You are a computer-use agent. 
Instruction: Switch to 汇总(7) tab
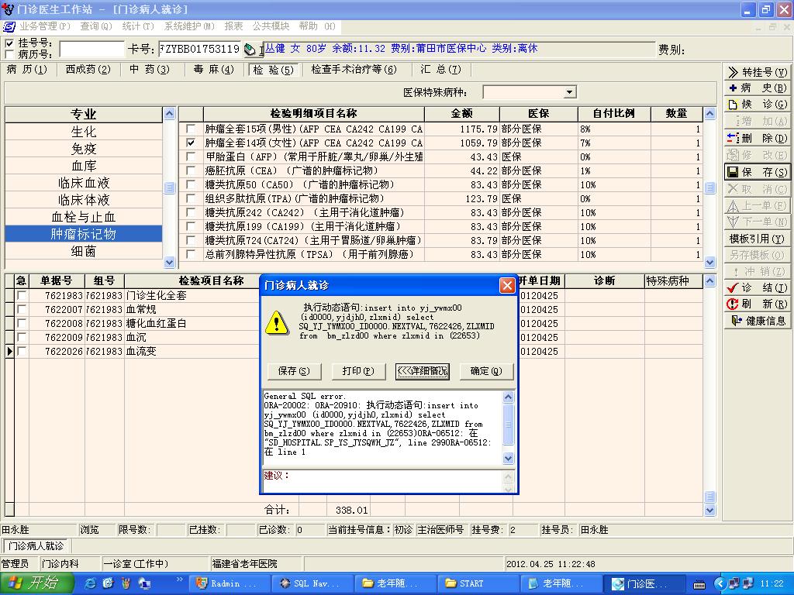(x=440, y=69)
